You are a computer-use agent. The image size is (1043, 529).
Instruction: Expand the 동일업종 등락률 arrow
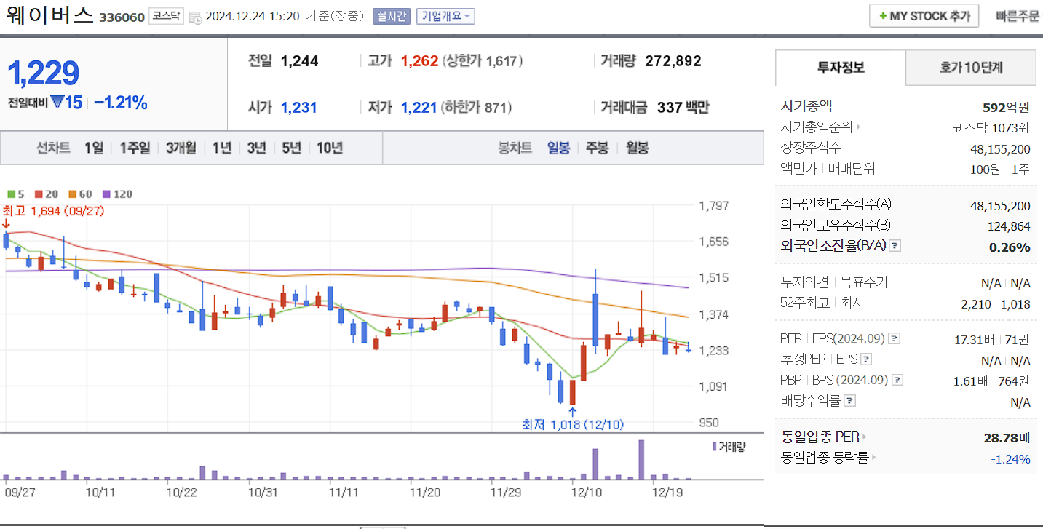coord(873,458)
